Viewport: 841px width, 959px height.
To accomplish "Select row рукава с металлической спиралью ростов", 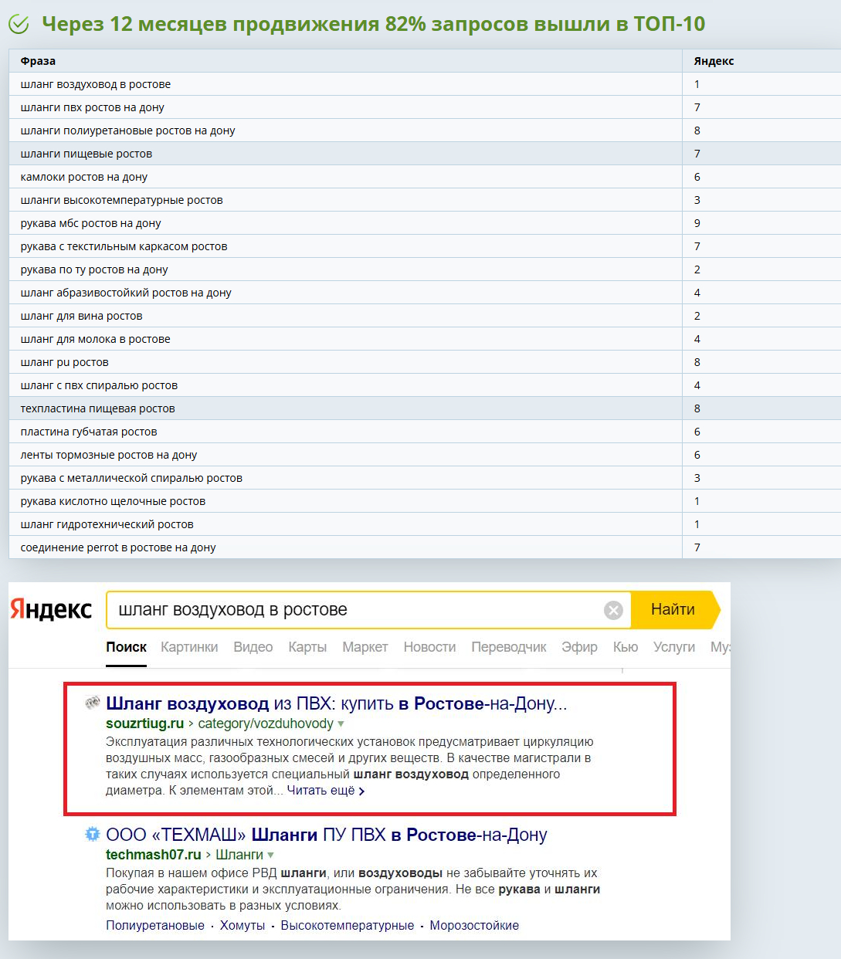I will point(425,478).
